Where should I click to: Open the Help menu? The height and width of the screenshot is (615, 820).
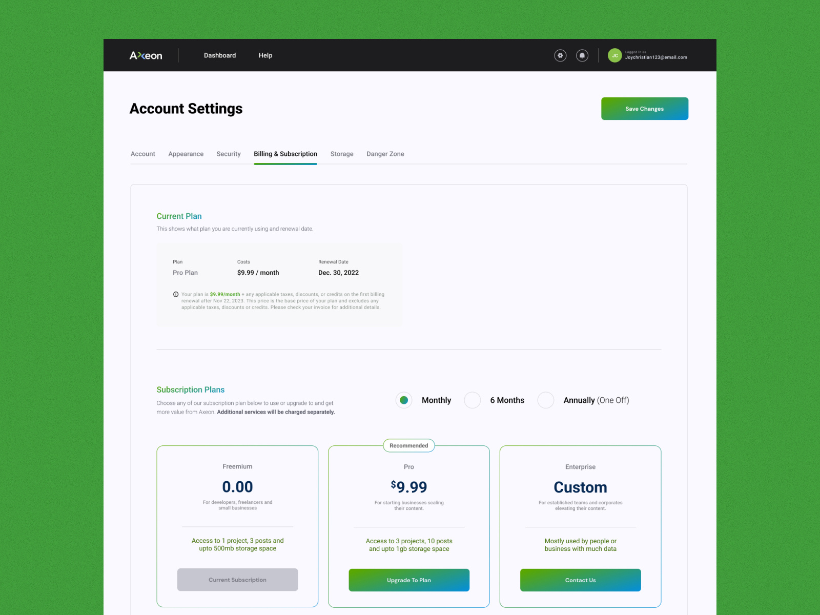pyautogui.click(x=265, y=55)
